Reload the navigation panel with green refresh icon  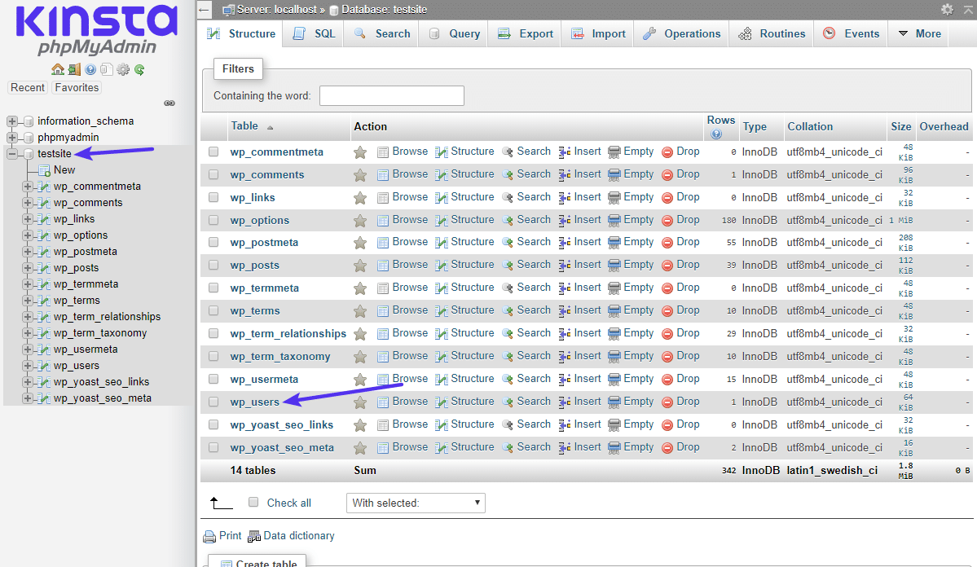[x=139, y=69]
